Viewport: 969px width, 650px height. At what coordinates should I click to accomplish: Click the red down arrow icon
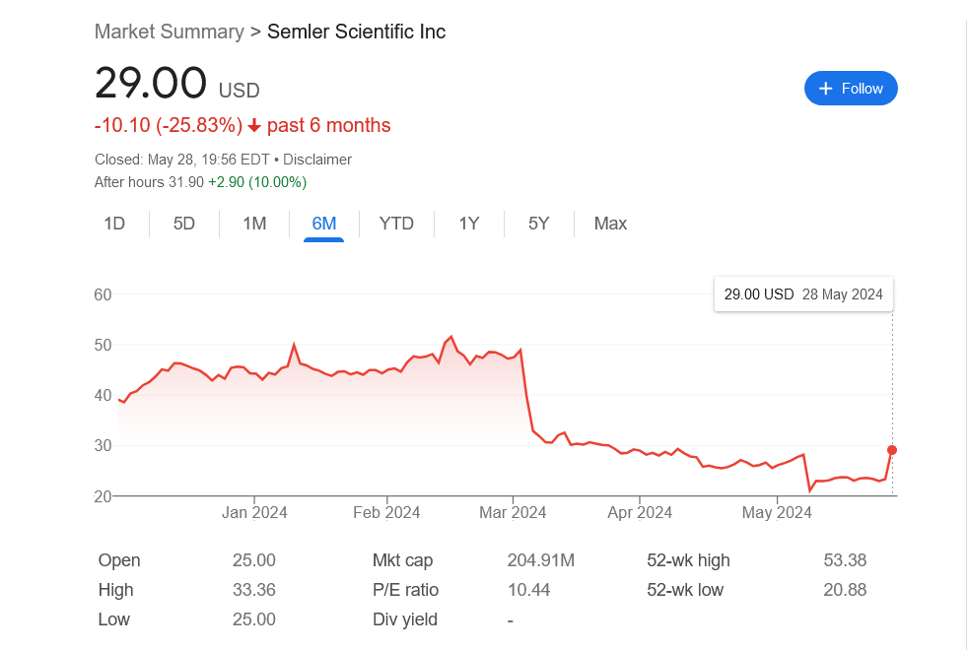pyautogui.click(x=254, y=126)
